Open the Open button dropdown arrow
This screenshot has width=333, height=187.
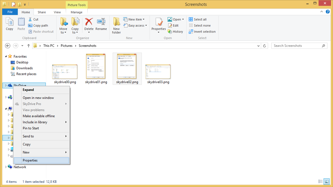183,19
